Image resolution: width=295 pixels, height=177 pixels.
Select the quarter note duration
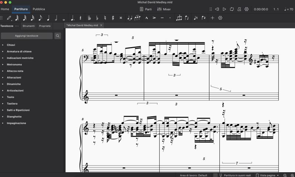point(48,18)
